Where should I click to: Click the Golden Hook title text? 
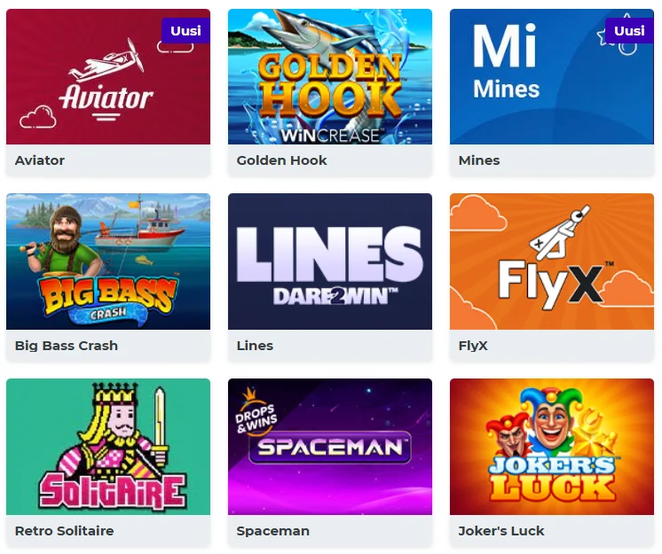281,160
